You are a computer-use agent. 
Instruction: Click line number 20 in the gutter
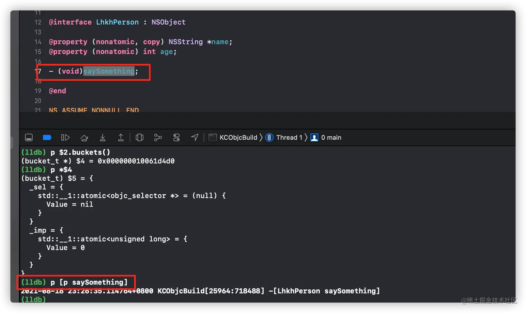click(38, 101)
